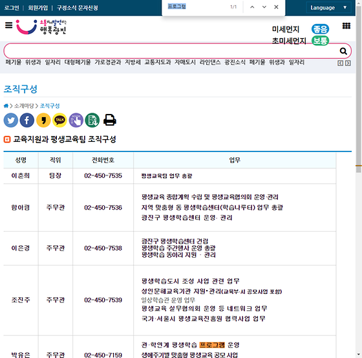This screenshot has width=362, height=358.
Task: Select 대형폐기물 keyword
Action: point(78,62)
